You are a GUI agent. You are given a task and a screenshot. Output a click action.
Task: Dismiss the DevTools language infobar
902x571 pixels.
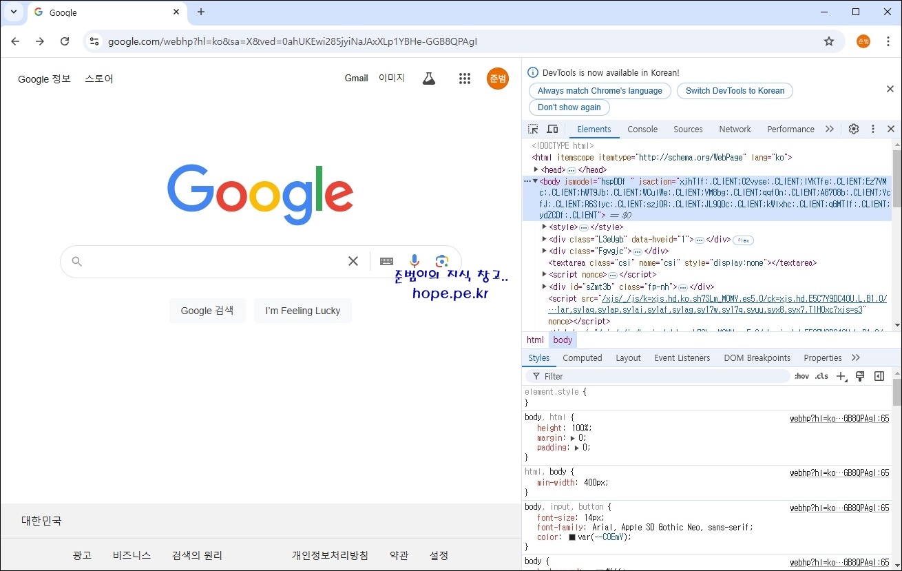[x=890, y=90]
